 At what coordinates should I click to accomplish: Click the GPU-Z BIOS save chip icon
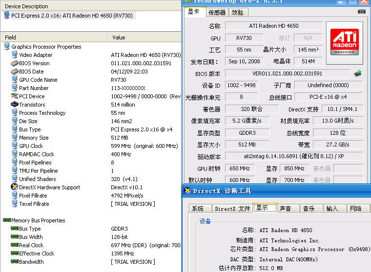pos(358,73)
